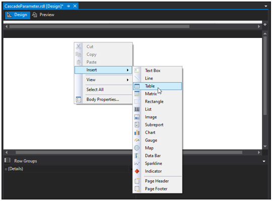The width and height of the screenshot is (273, 201).
Task: Click the Gauge dial icon
Action: tap(137, 140)
